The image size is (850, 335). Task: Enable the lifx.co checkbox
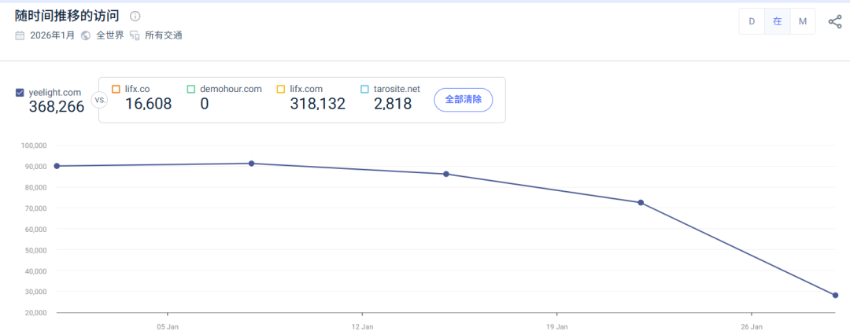click(116, 89)
